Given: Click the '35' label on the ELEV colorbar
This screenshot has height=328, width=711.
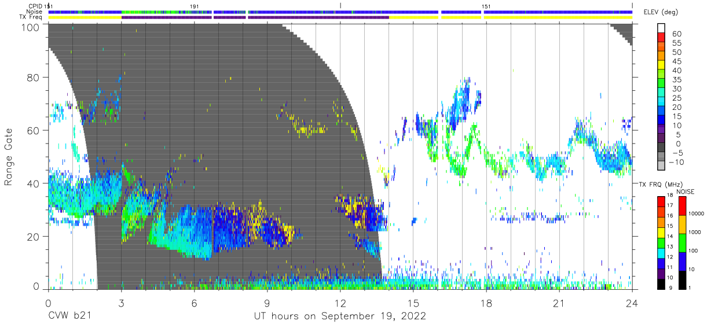Looking at the screenshot, I should tap(676, 80).
